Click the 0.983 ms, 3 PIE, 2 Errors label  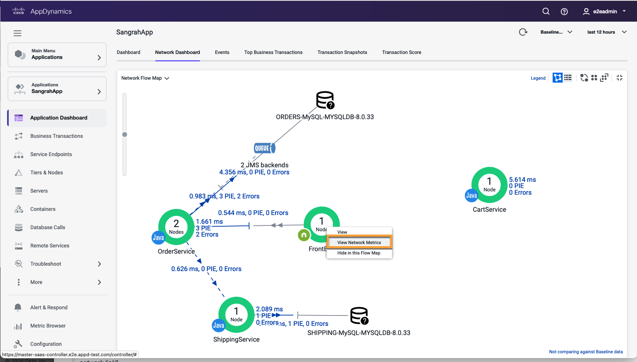(x=224, y=196)
